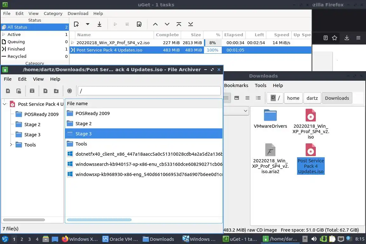The image size is (366, 244).
Task: Open uGet Category menu
Action: point(53,14)
